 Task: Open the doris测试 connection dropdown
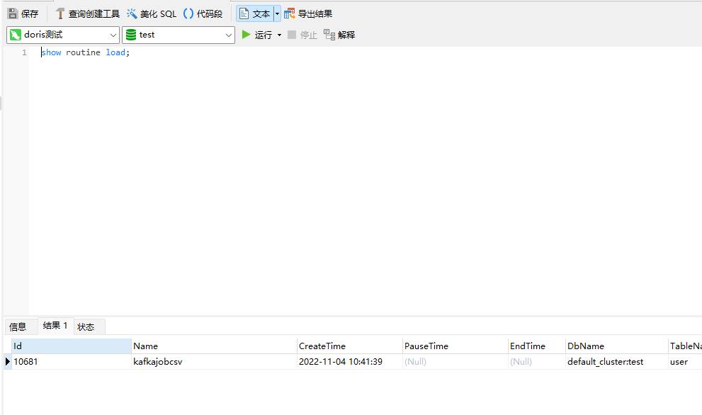(113, 35)
